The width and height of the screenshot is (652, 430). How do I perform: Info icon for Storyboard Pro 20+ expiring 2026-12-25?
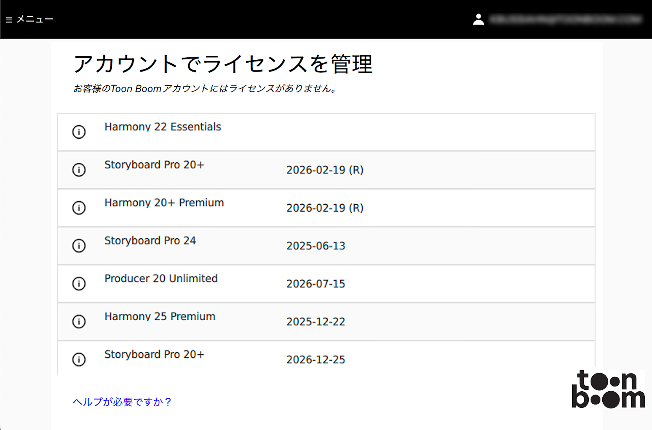point(79,360)
